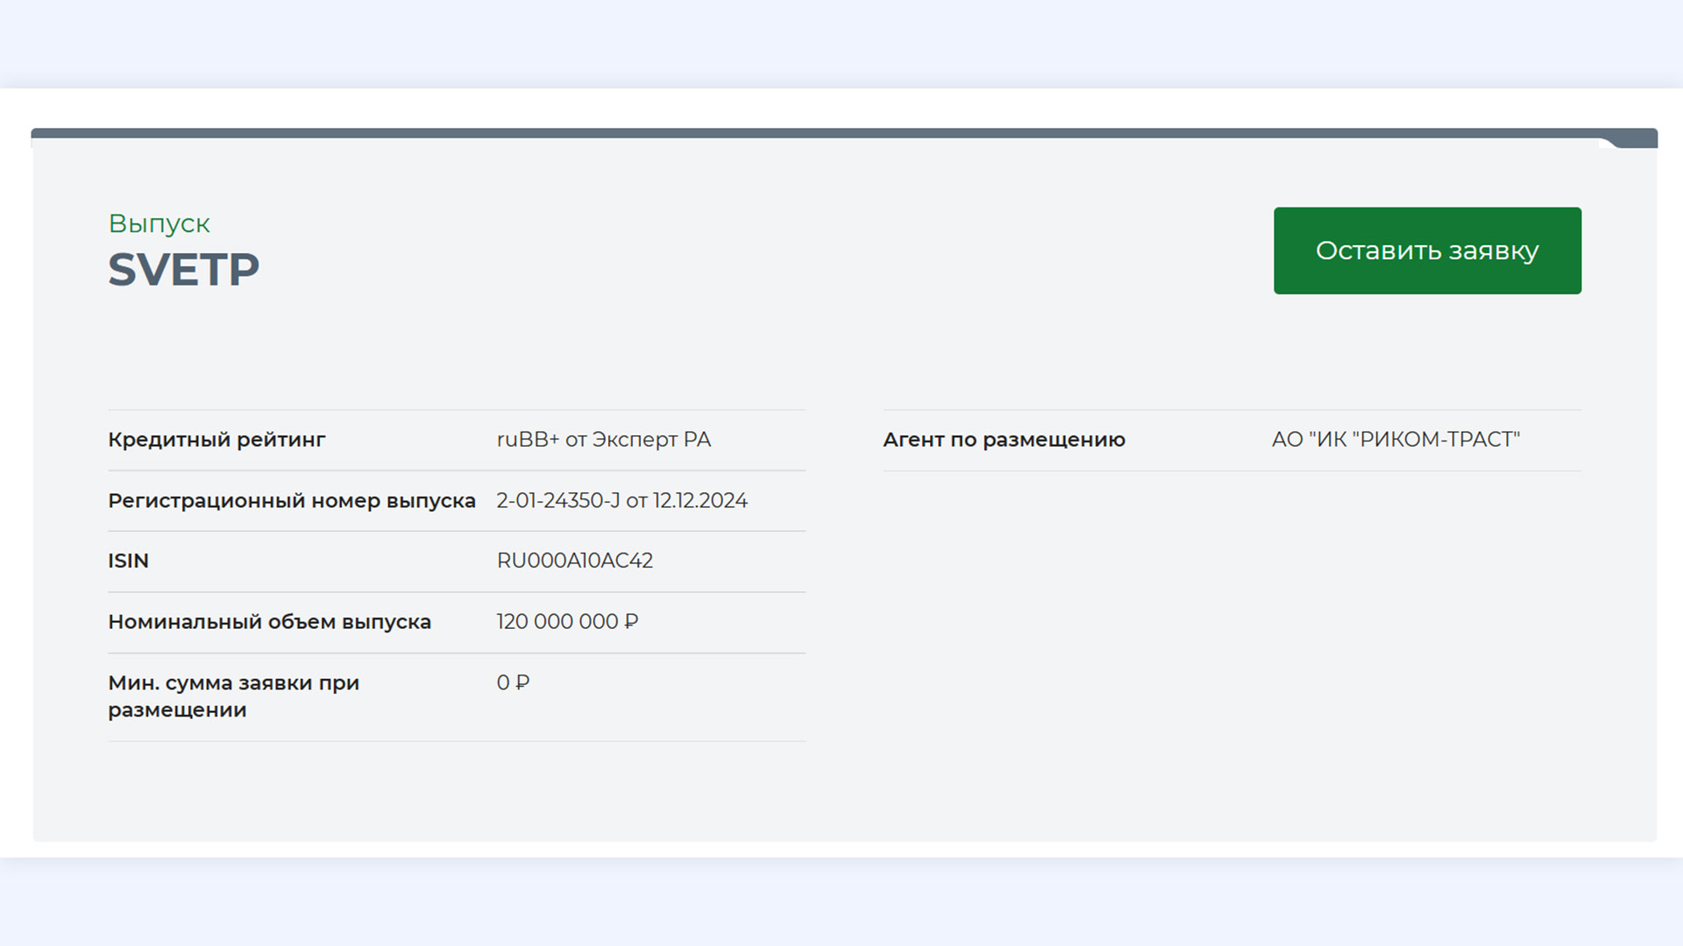
Task: Click Номинальный объем выпуска label
Action: [x=269, y=622]
